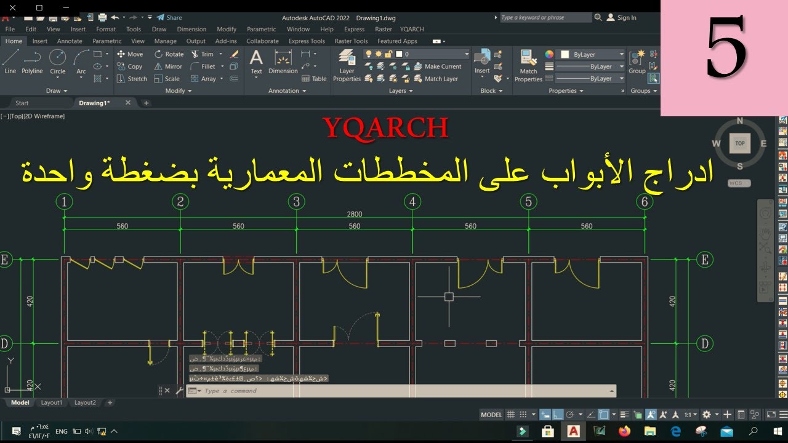Open the Dimension menu
This screenshot has height=443, width=788.
[191, 29]
